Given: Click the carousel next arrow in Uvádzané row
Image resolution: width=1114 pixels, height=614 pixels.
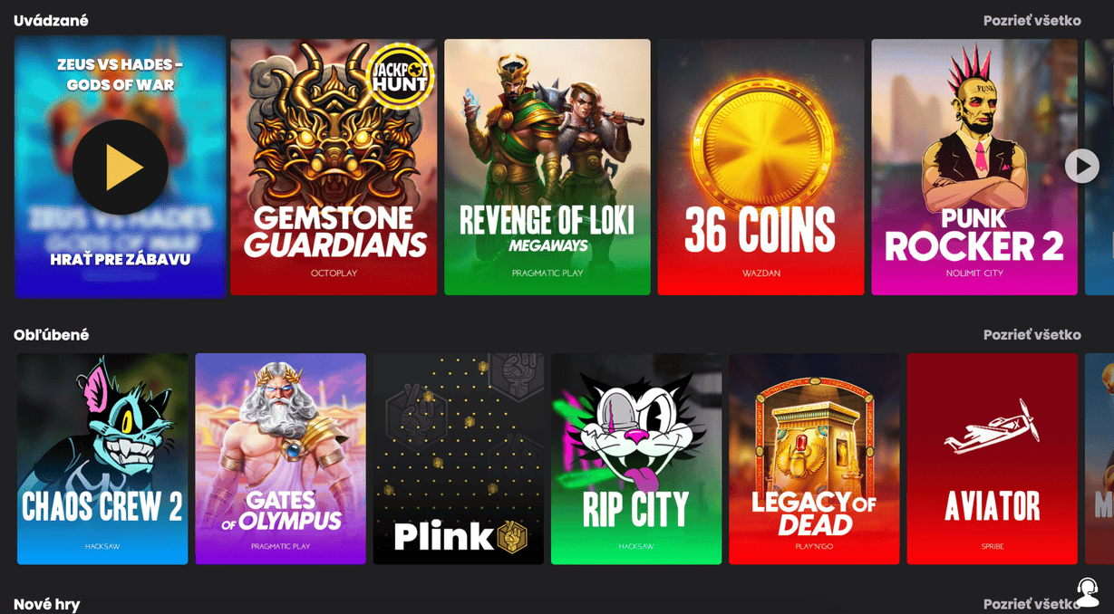Looking at the screenshot, I should point(1081,166).
